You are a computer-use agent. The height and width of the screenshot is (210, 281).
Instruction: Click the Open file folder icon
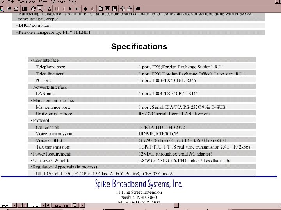[9, 9]
